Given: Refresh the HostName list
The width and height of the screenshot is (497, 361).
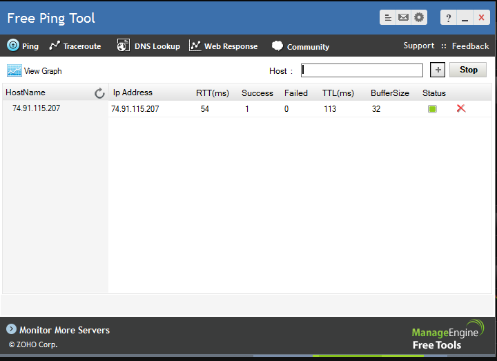Looking at the screenshot, I should (x=99, y=93).
